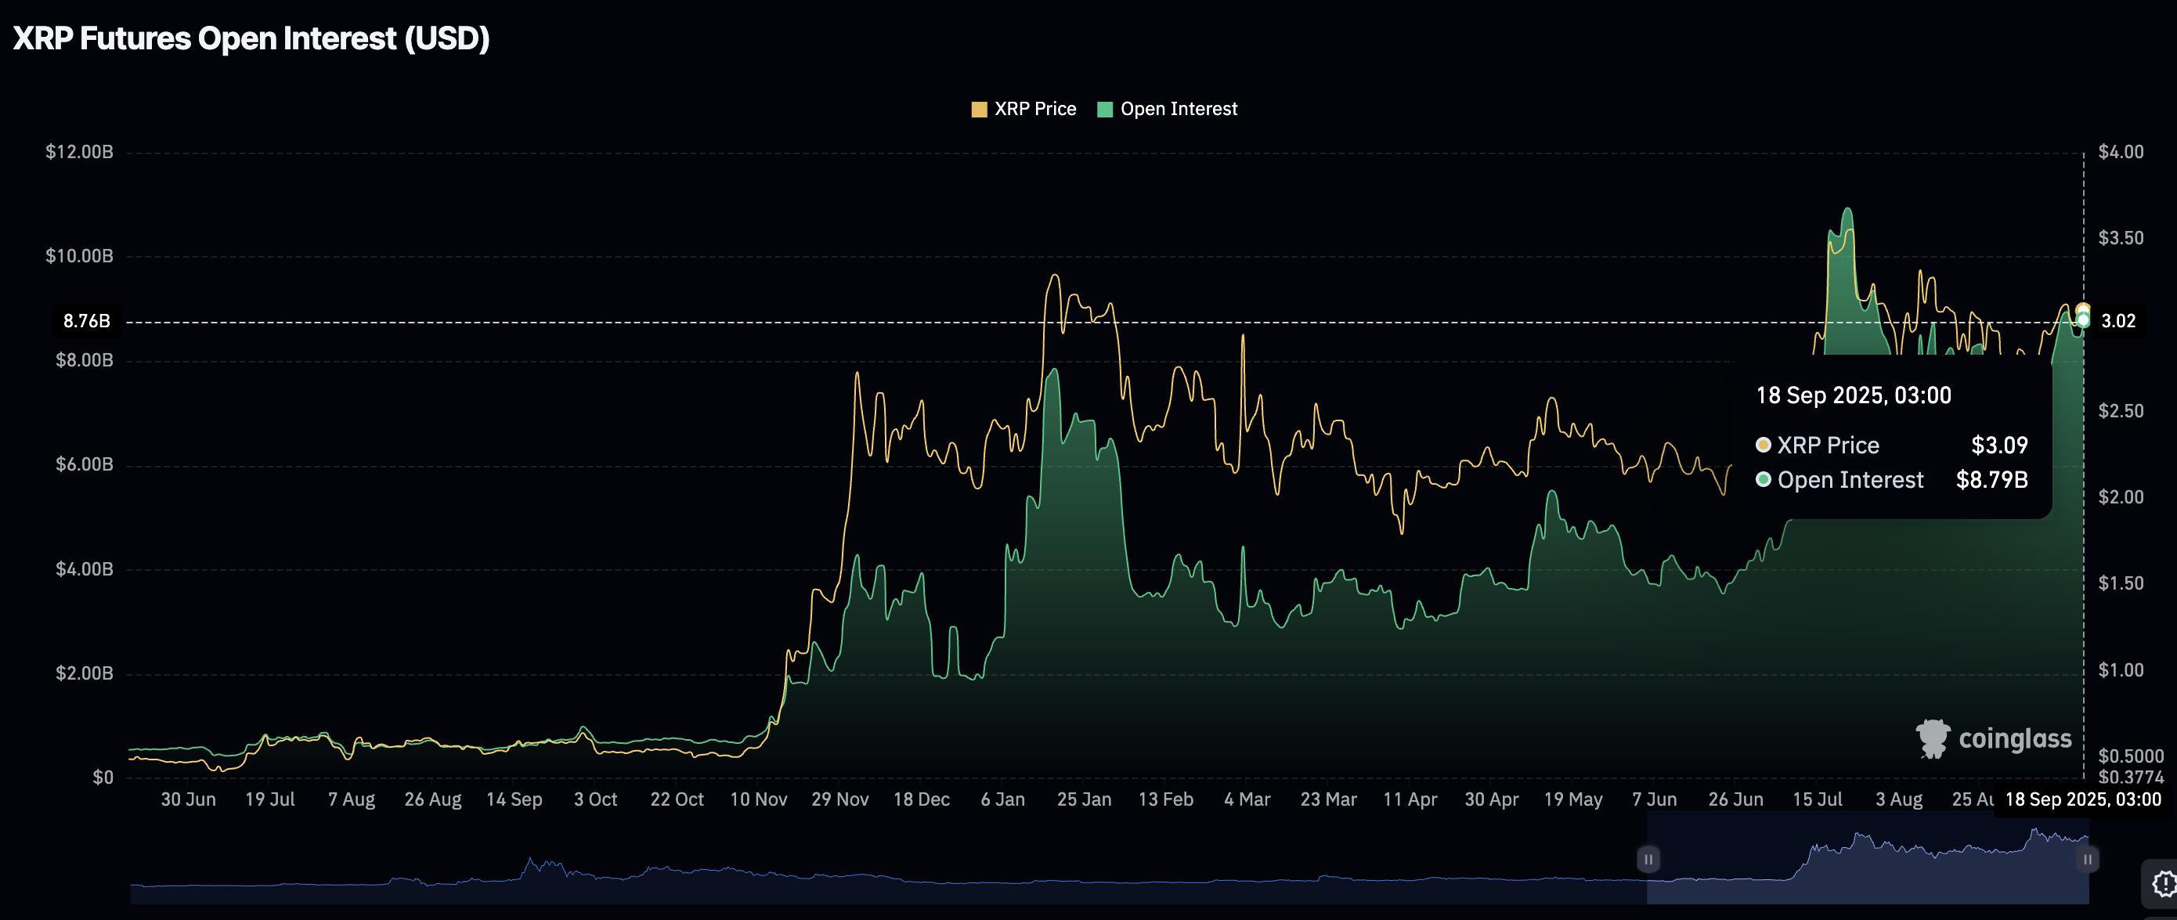
Task: Click the 8.76B marker on the left axis
Action: (86, 321)
